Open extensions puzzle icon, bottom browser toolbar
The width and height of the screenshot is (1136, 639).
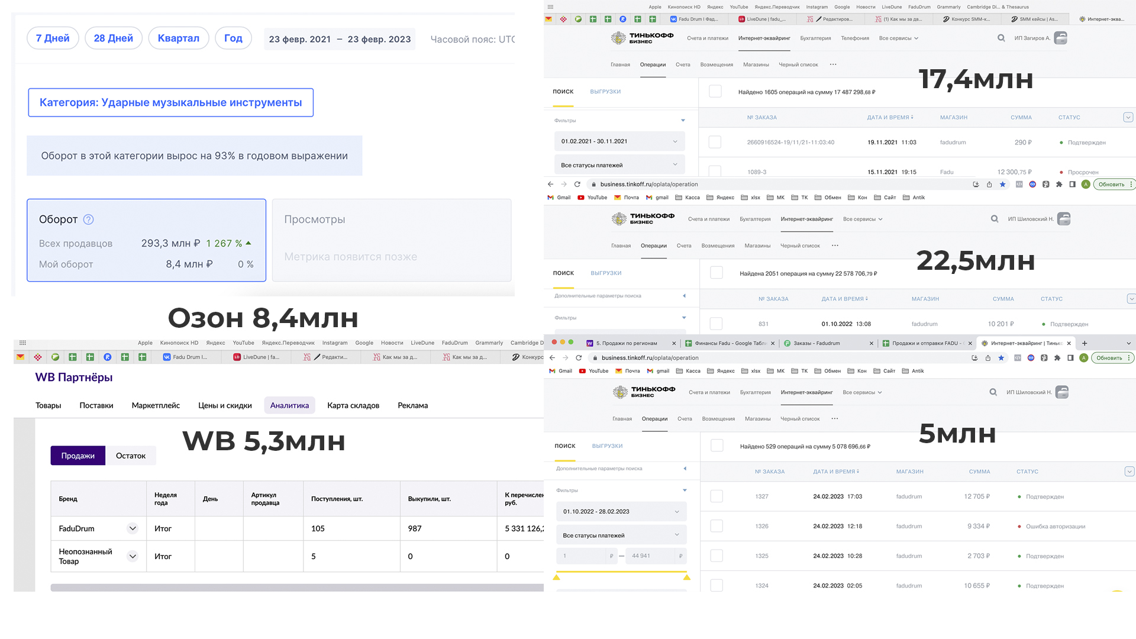point(1057,357)
